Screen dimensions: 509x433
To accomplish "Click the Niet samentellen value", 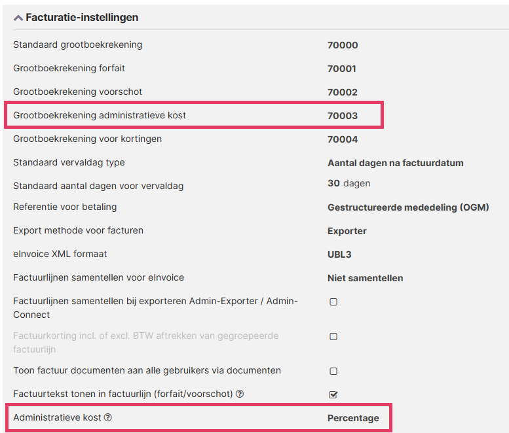I will tap(365, 278).
